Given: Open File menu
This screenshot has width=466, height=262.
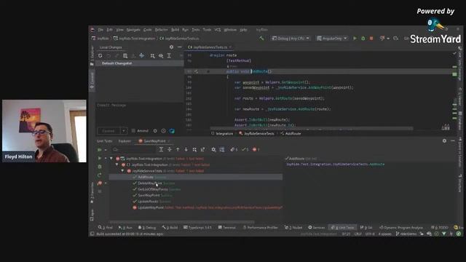Looking at the screenshot, I should click(x=100, y=30).
